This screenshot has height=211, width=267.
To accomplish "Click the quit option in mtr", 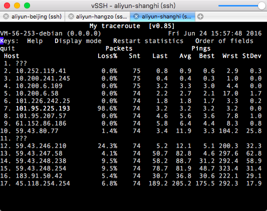I will [8, 48].
